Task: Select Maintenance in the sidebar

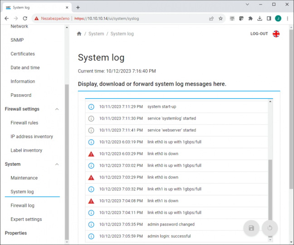Action: (24, 178)
